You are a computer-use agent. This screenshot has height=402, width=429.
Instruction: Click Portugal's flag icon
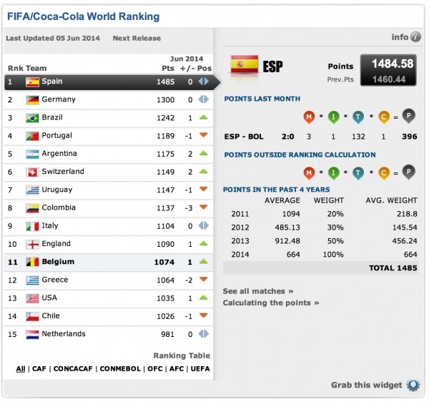(32, 136)
